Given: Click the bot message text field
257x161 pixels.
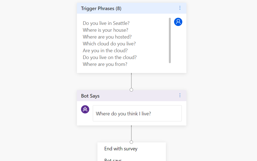Looking at the screenshot, I should 137,113.
